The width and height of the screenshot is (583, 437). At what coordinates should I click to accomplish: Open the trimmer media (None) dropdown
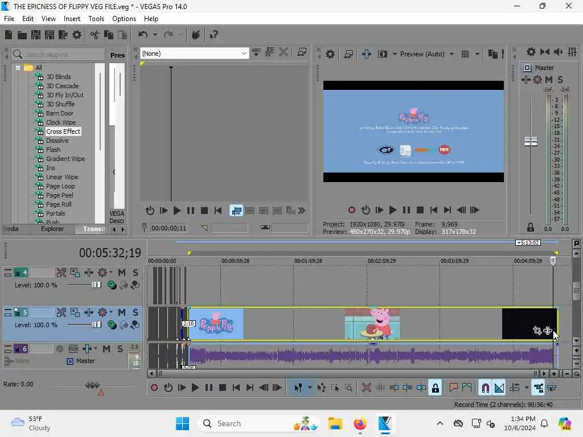coord(195,53)
